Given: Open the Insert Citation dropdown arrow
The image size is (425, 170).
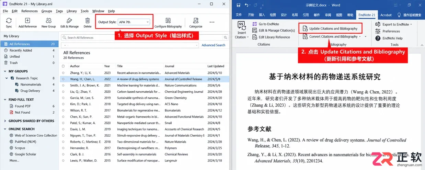Looking at the screenshot, I should (247, 37).
